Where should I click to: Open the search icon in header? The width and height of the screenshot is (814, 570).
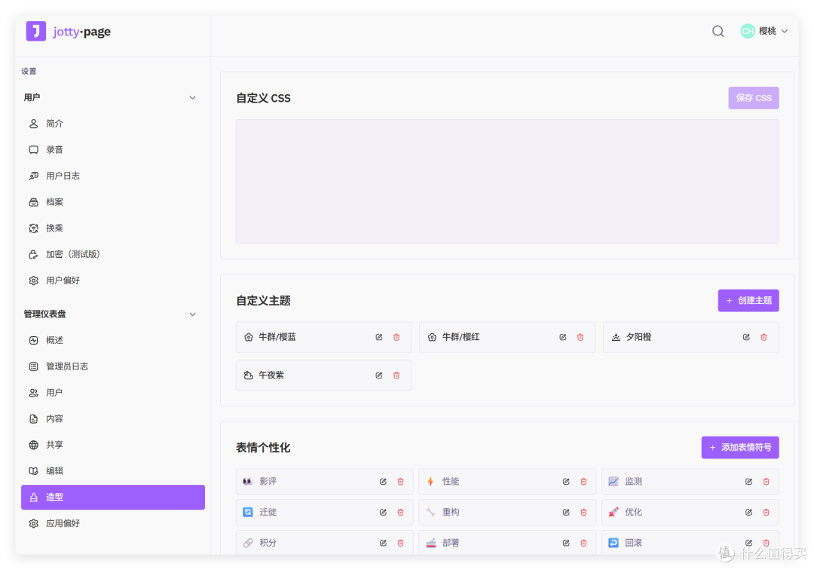718,31
